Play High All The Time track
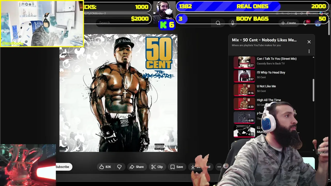This screenshot has width=331, height=186. click(x=269, y=100)
